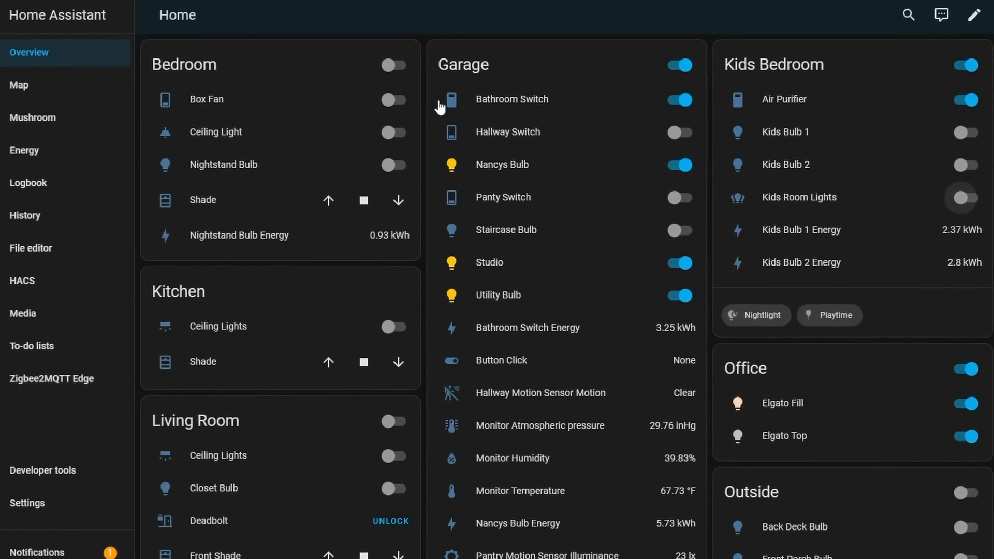Open the assistant chat bubble icon

click(941, 14)
